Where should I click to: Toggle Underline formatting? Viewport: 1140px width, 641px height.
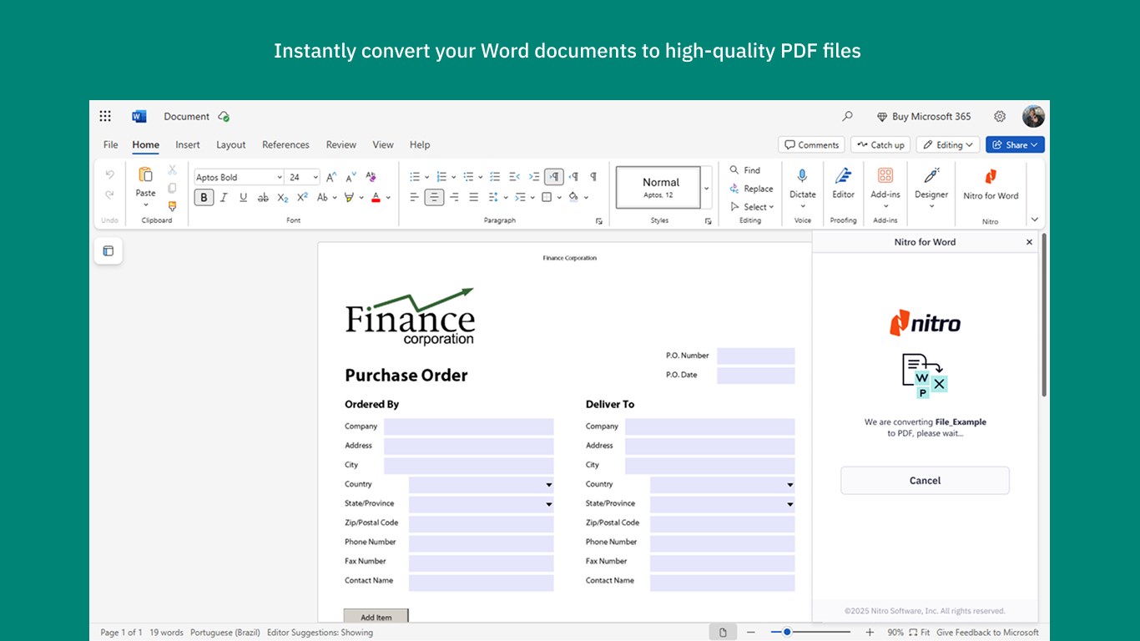(x=243, y=198)
